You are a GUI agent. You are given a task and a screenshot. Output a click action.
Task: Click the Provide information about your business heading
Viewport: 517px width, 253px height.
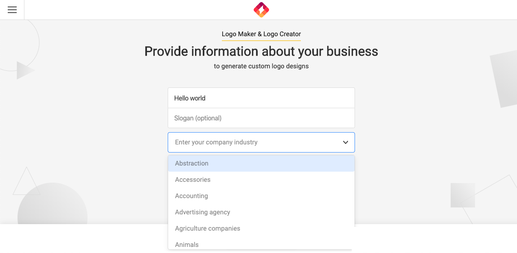[261, 52]
